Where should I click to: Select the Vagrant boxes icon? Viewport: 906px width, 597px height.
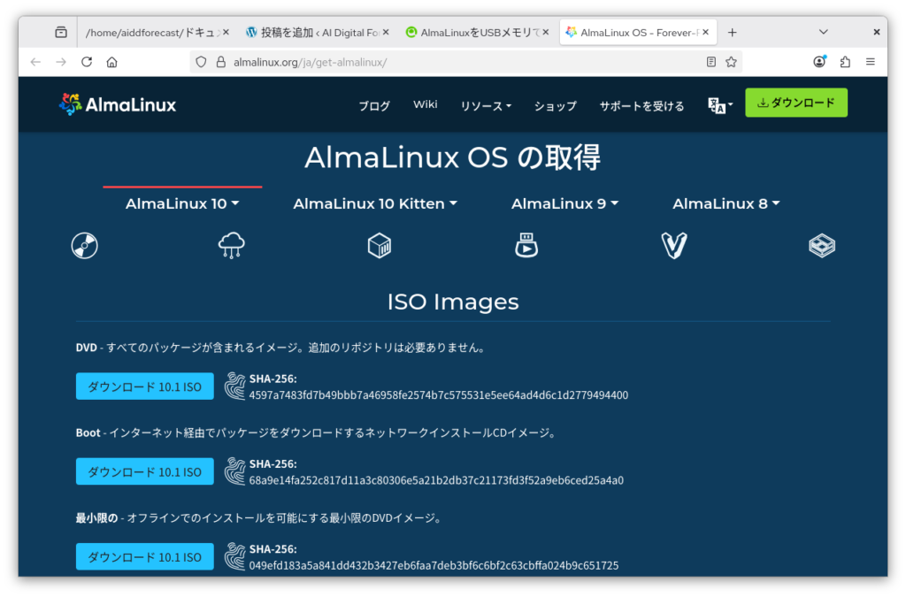[674, 245]
